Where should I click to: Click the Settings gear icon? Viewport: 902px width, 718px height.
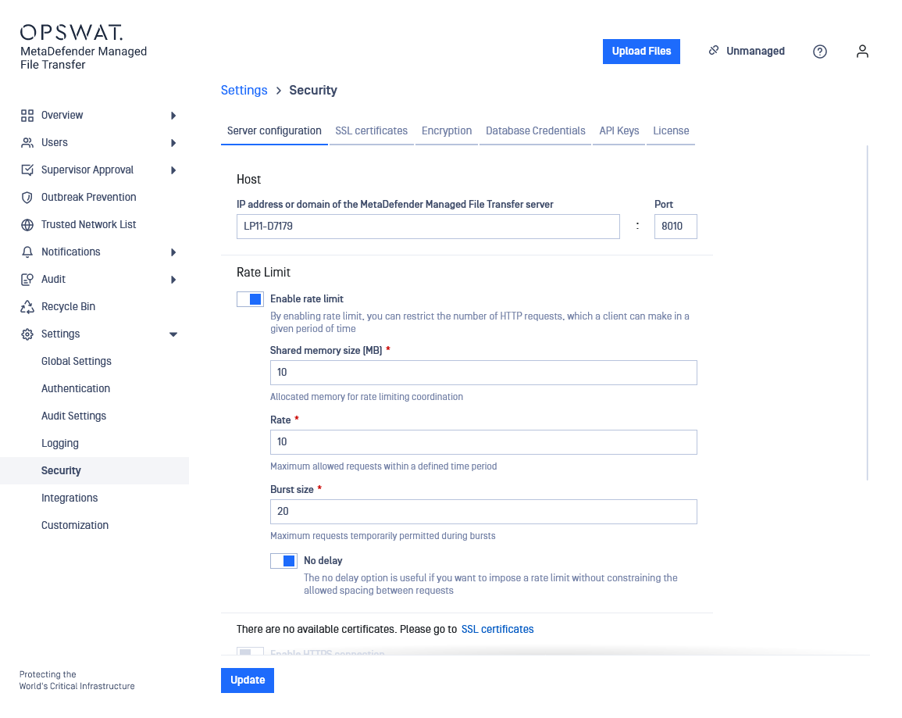27,334
